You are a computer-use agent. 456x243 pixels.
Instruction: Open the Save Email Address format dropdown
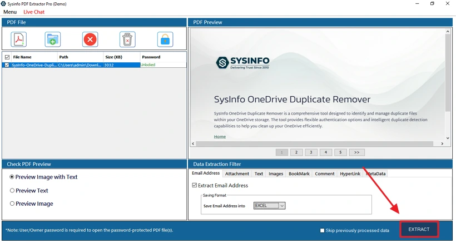[281, 206]
